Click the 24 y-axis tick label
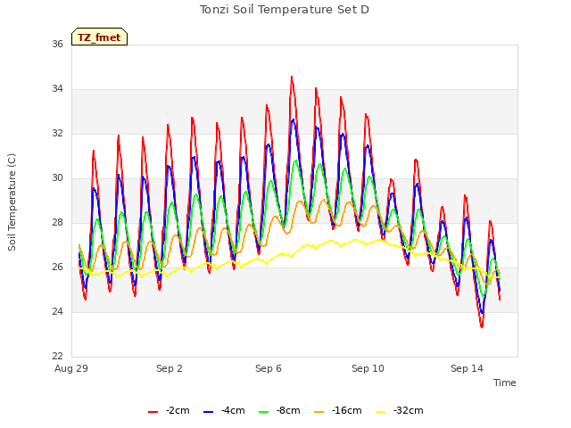571x428 pixels. coord(57,311)
